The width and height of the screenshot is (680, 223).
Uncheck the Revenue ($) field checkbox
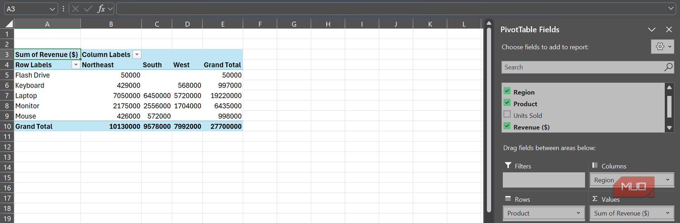507,126
